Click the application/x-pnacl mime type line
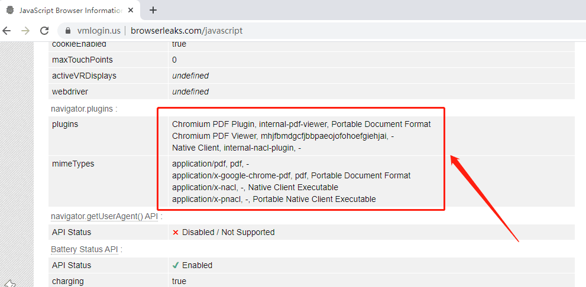 [274, 199]
